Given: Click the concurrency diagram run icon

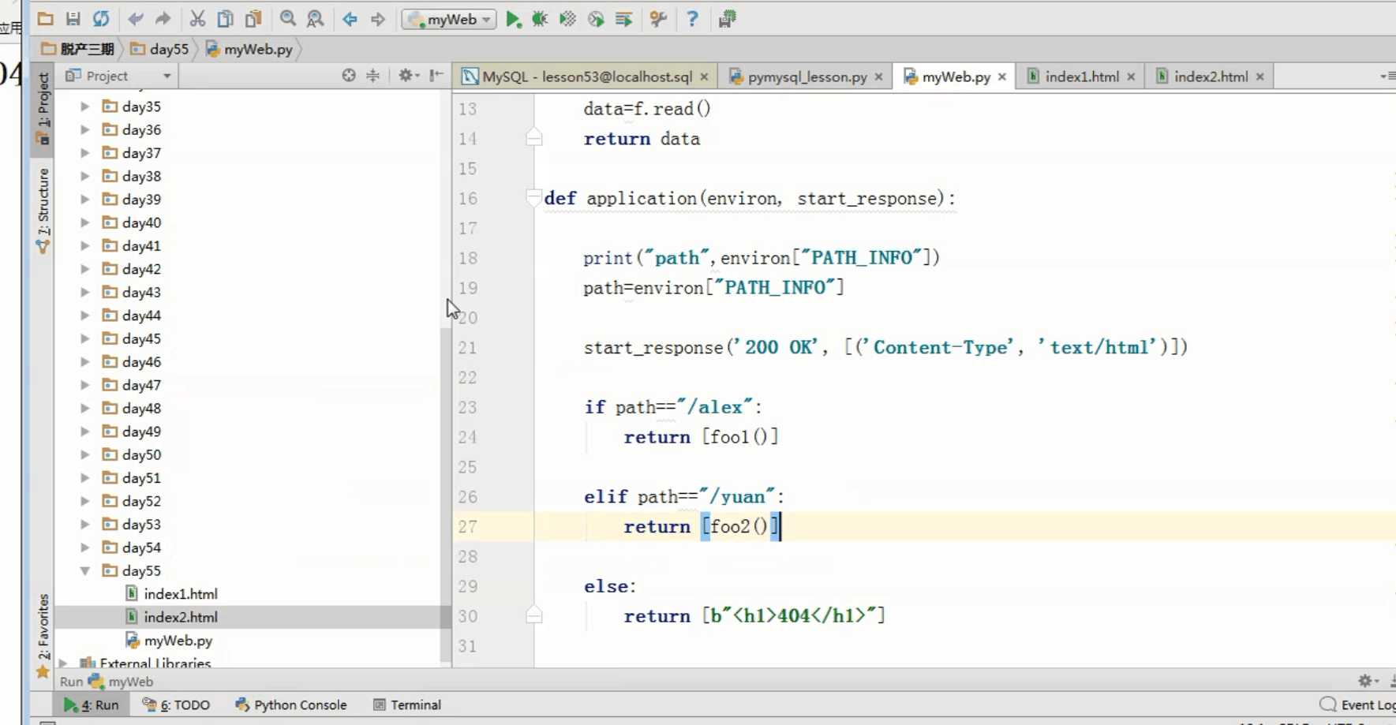Looking at the screenshot, I should pyautogui.click(x=623, y=19).
